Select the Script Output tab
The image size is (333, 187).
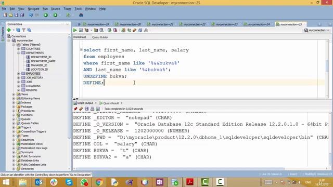click(85, 103)
